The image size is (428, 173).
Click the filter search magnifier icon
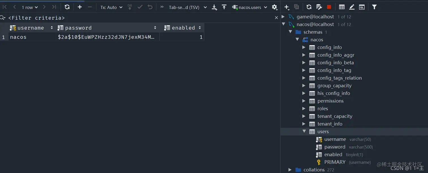[3, 18]
